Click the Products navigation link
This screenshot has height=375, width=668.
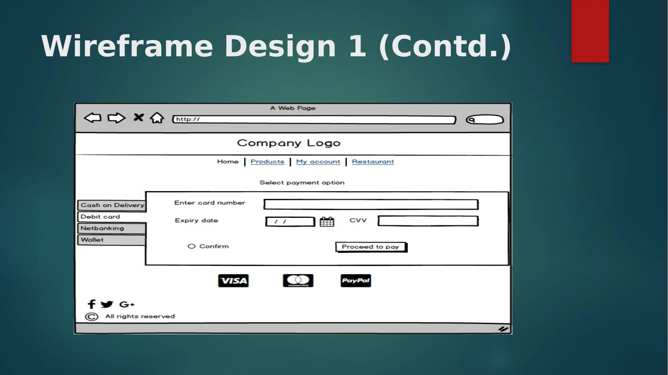click(267, 161)
